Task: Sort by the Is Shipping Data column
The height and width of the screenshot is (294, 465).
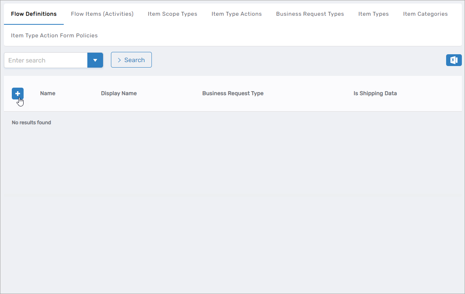Action: tap(375, 94)
